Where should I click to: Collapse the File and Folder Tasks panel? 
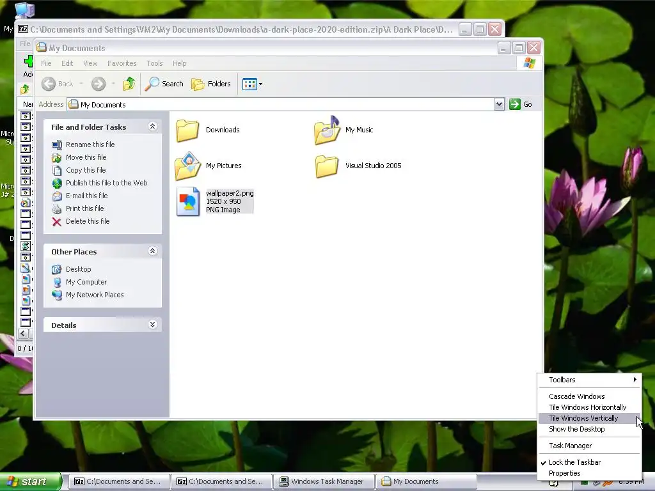(152, 127)
